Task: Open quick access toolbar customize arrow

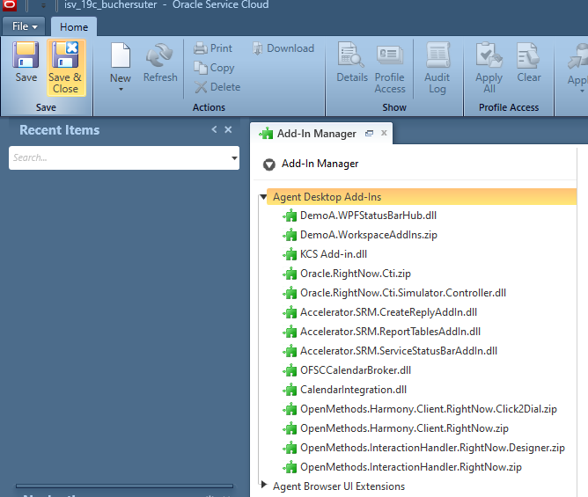Action: click(43, 6)
